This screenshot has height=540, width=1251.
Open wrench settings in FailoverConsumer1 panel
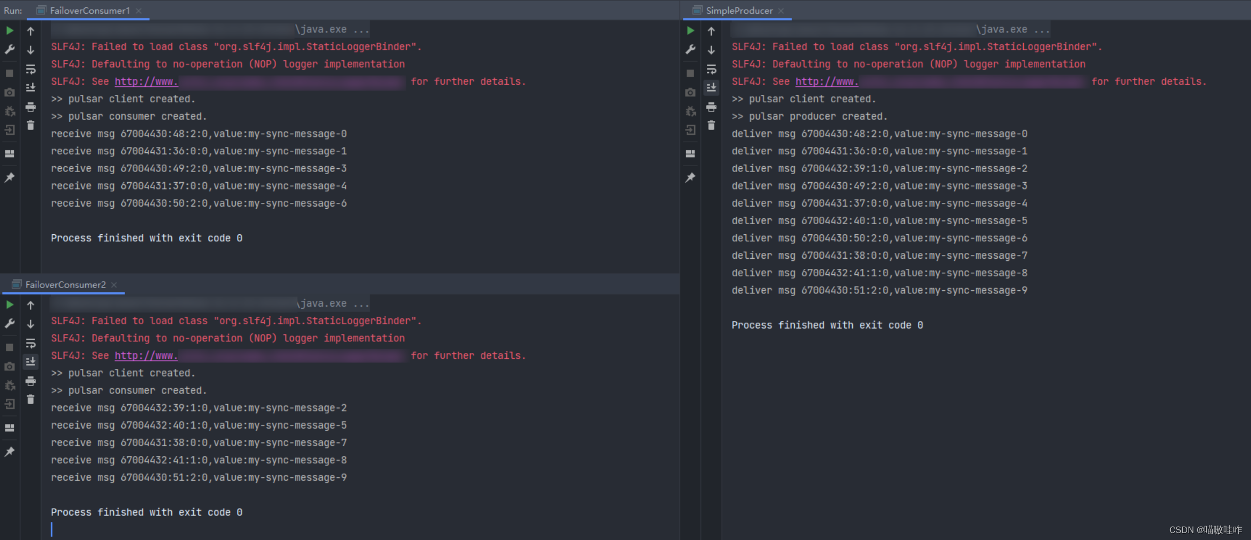coord(10,50)
